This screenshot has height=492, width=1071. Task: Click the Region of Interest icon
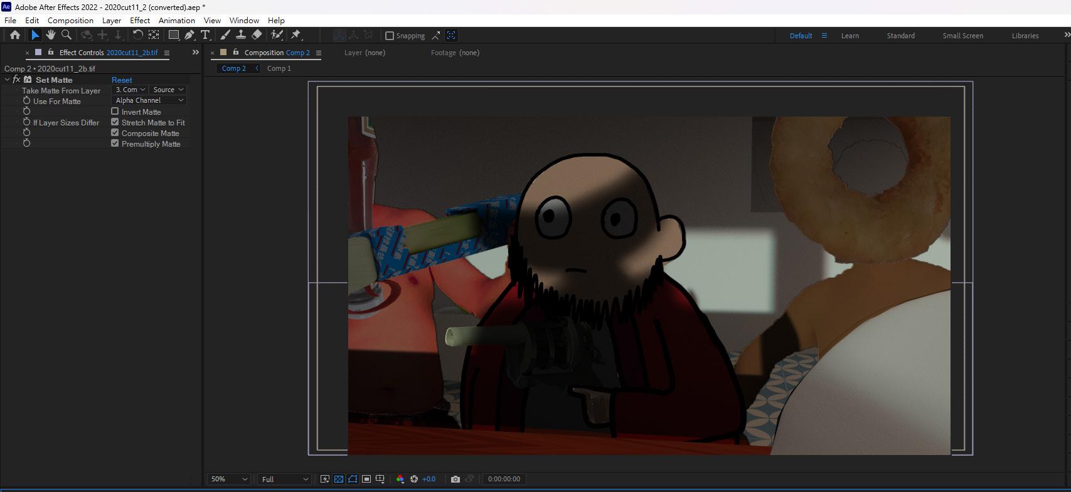[x=366, y=479]
